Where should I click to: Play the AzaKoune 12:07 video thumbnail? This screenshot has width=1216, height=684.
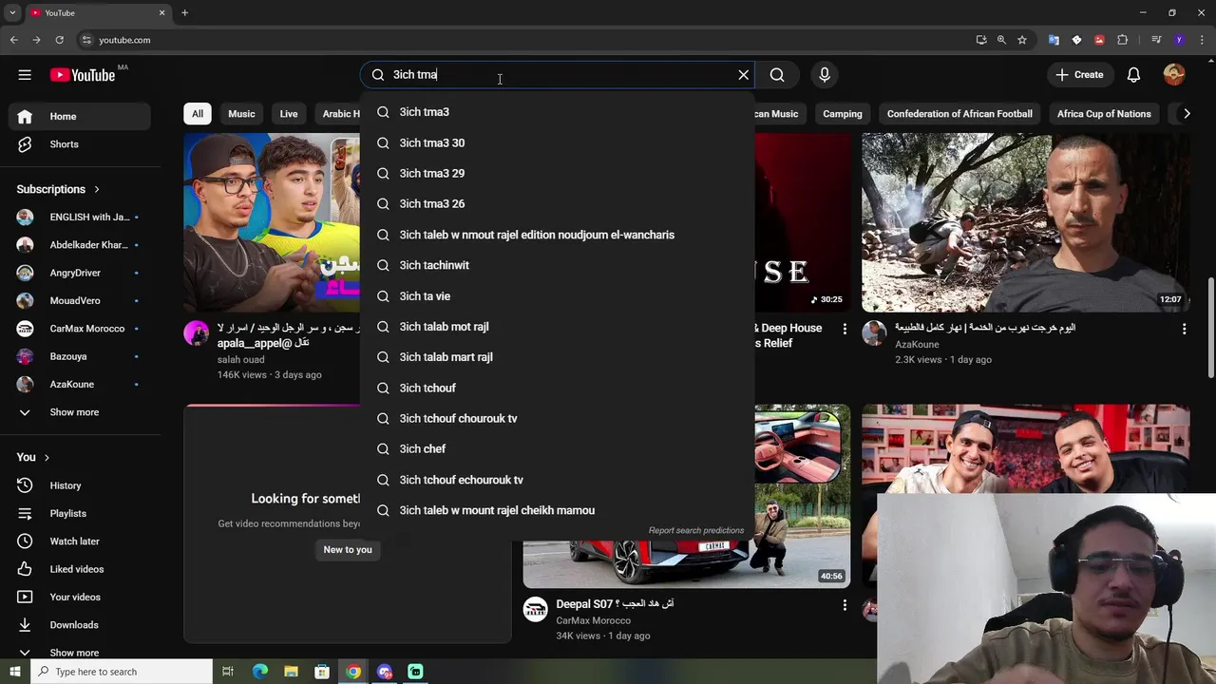pyautogui.click(x=1025, y=222)
